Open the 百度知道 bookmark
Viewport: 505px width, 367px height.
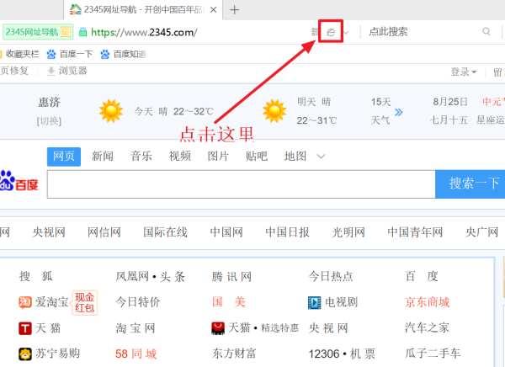123,54
